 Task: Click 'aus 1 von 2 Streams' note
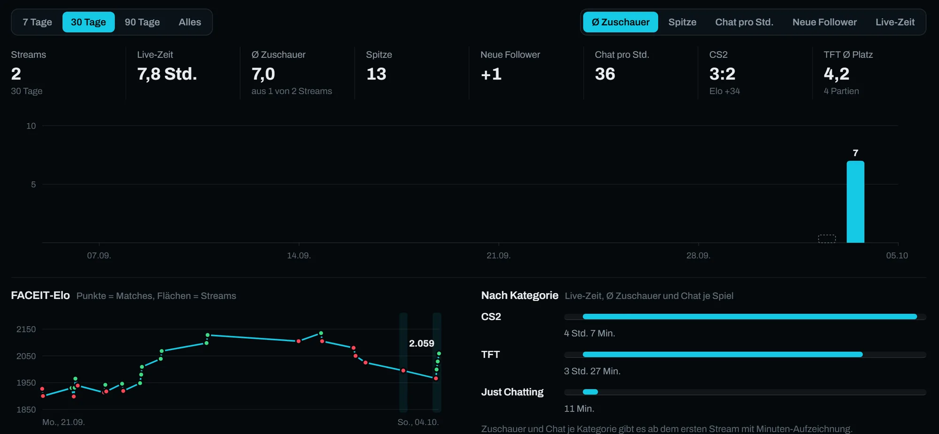click(x=292, y=91)
